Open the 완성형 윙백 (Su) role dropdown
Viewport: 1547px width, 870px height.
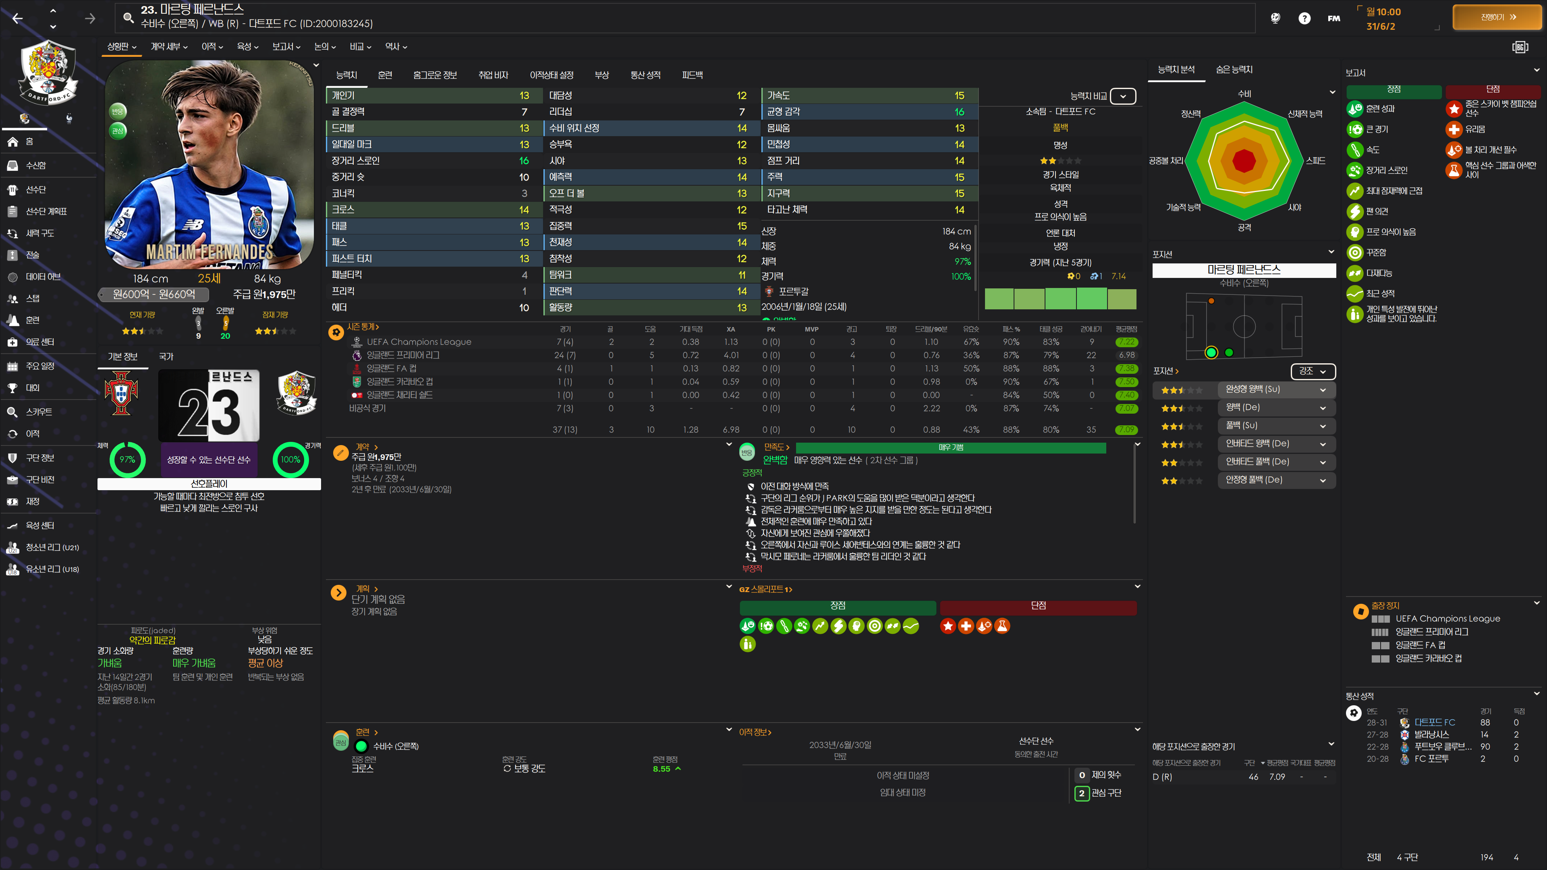point(1276,389)
